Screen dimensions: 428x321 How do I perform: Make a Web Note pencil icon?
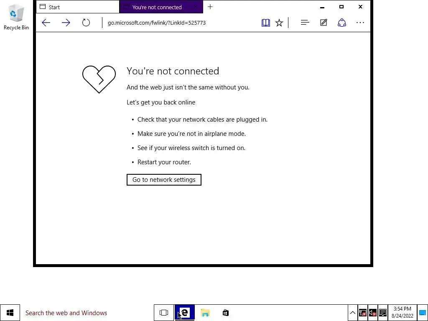click(x=324, y=23)
